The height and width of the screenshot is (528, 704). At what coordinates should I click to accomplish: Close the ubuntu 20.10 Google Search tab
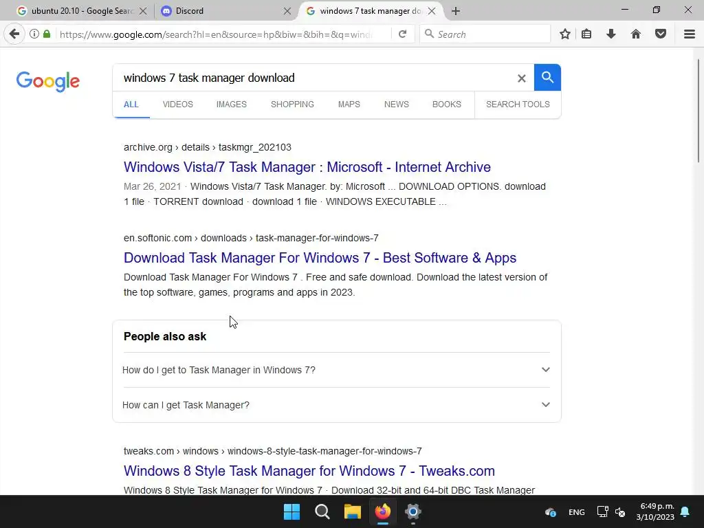(x=143, y=11)
